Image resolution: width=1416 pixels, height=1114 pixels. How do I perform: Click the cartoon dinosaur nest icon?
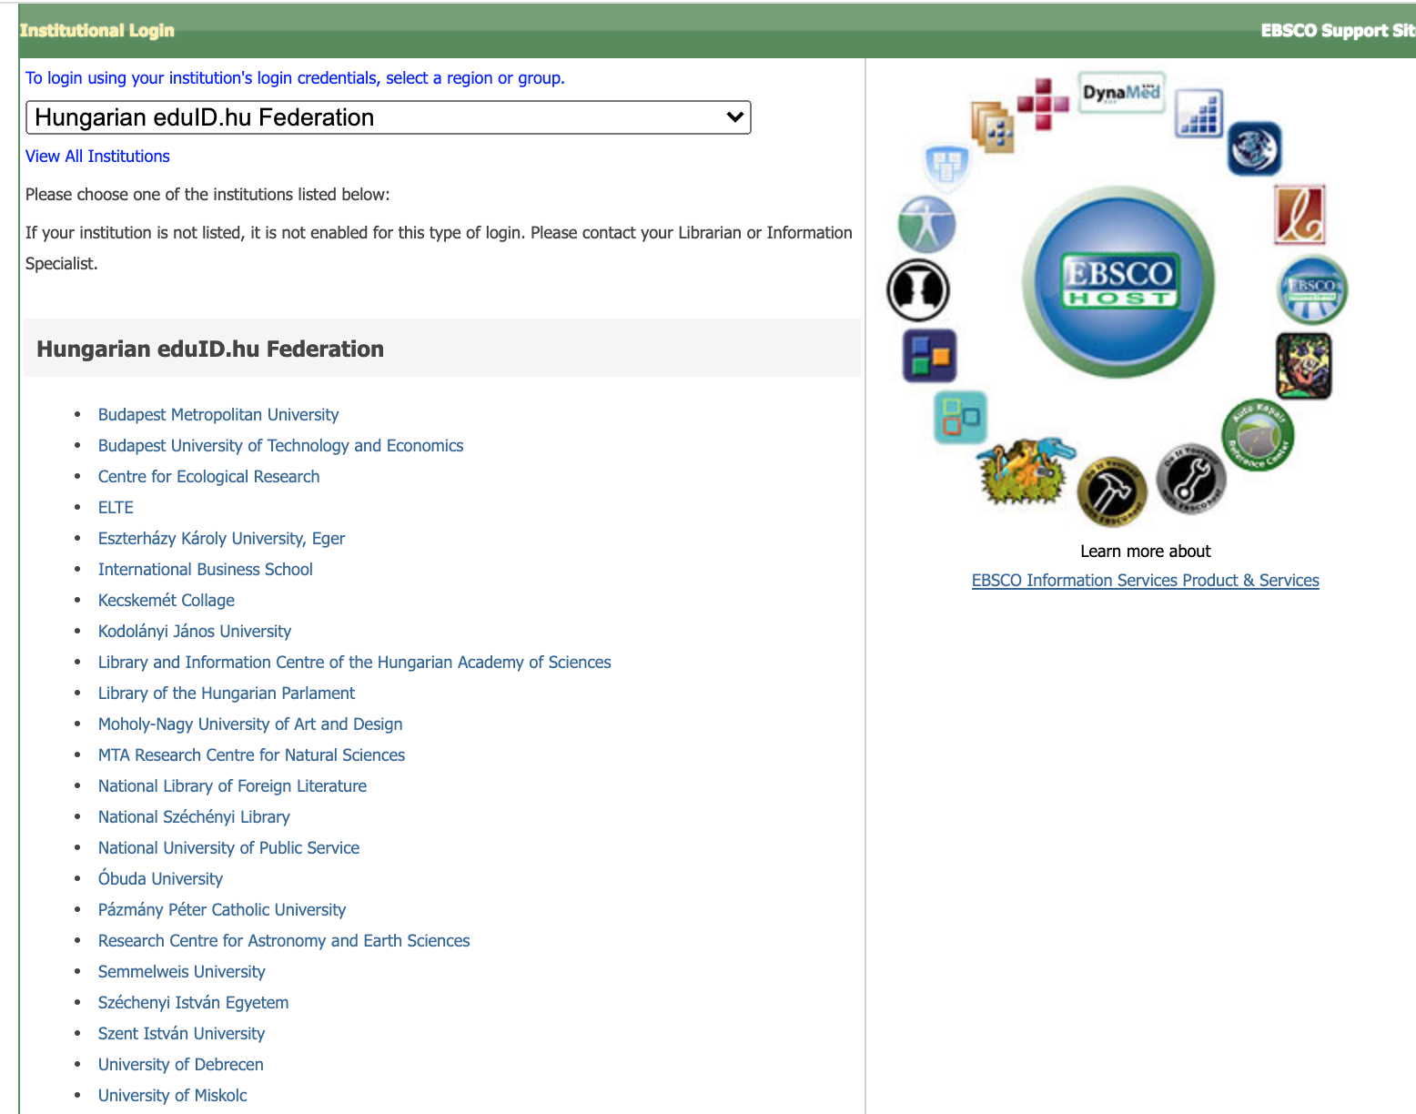[x=1026, y=470]
